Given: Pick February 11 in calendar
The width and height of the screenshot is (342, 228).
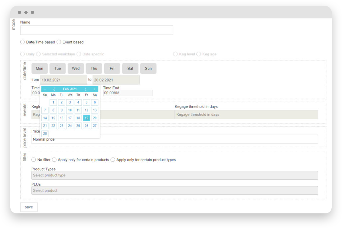Looking at the screenshot, I should pyautogui.click(x=78, y=110).
